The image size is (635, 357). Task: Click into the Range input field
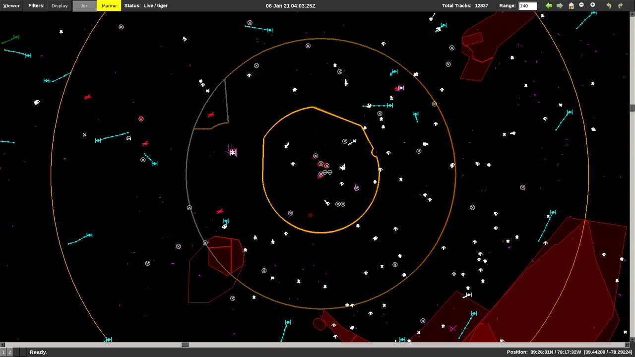[528, 5]
